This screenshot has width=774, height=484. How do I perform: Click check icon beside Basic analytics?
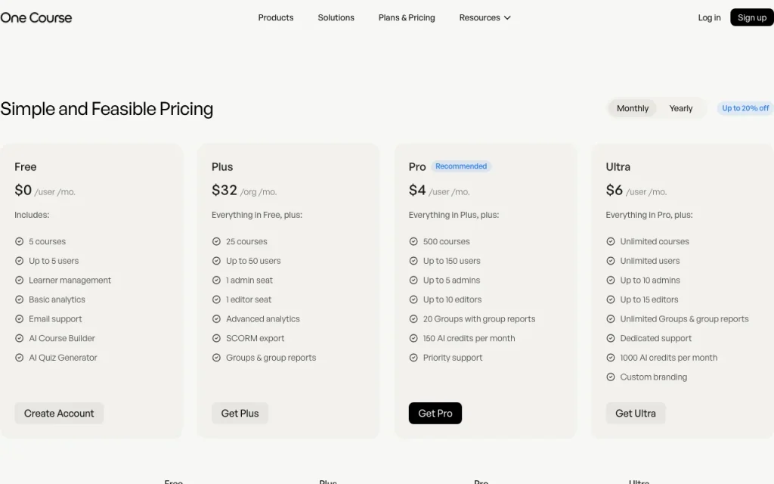[x=19, y=299]
